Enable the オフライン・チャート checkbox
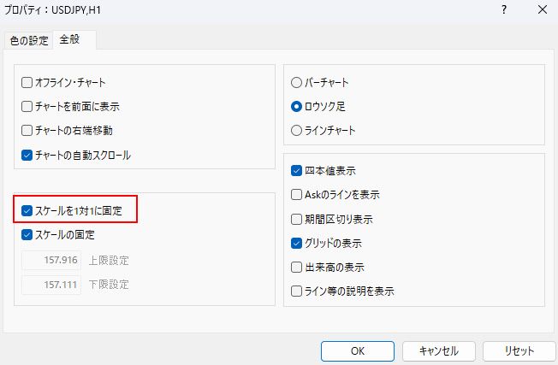This screenshot has height=365, width=558. point(27,83)
